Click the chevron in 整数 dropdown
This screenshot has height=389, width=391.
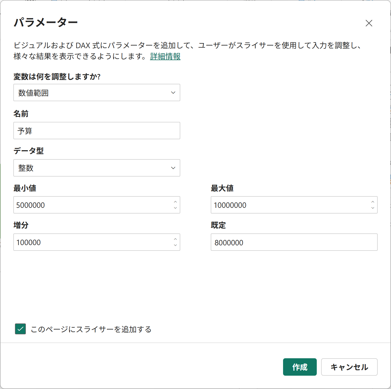(x=173, y=168)
